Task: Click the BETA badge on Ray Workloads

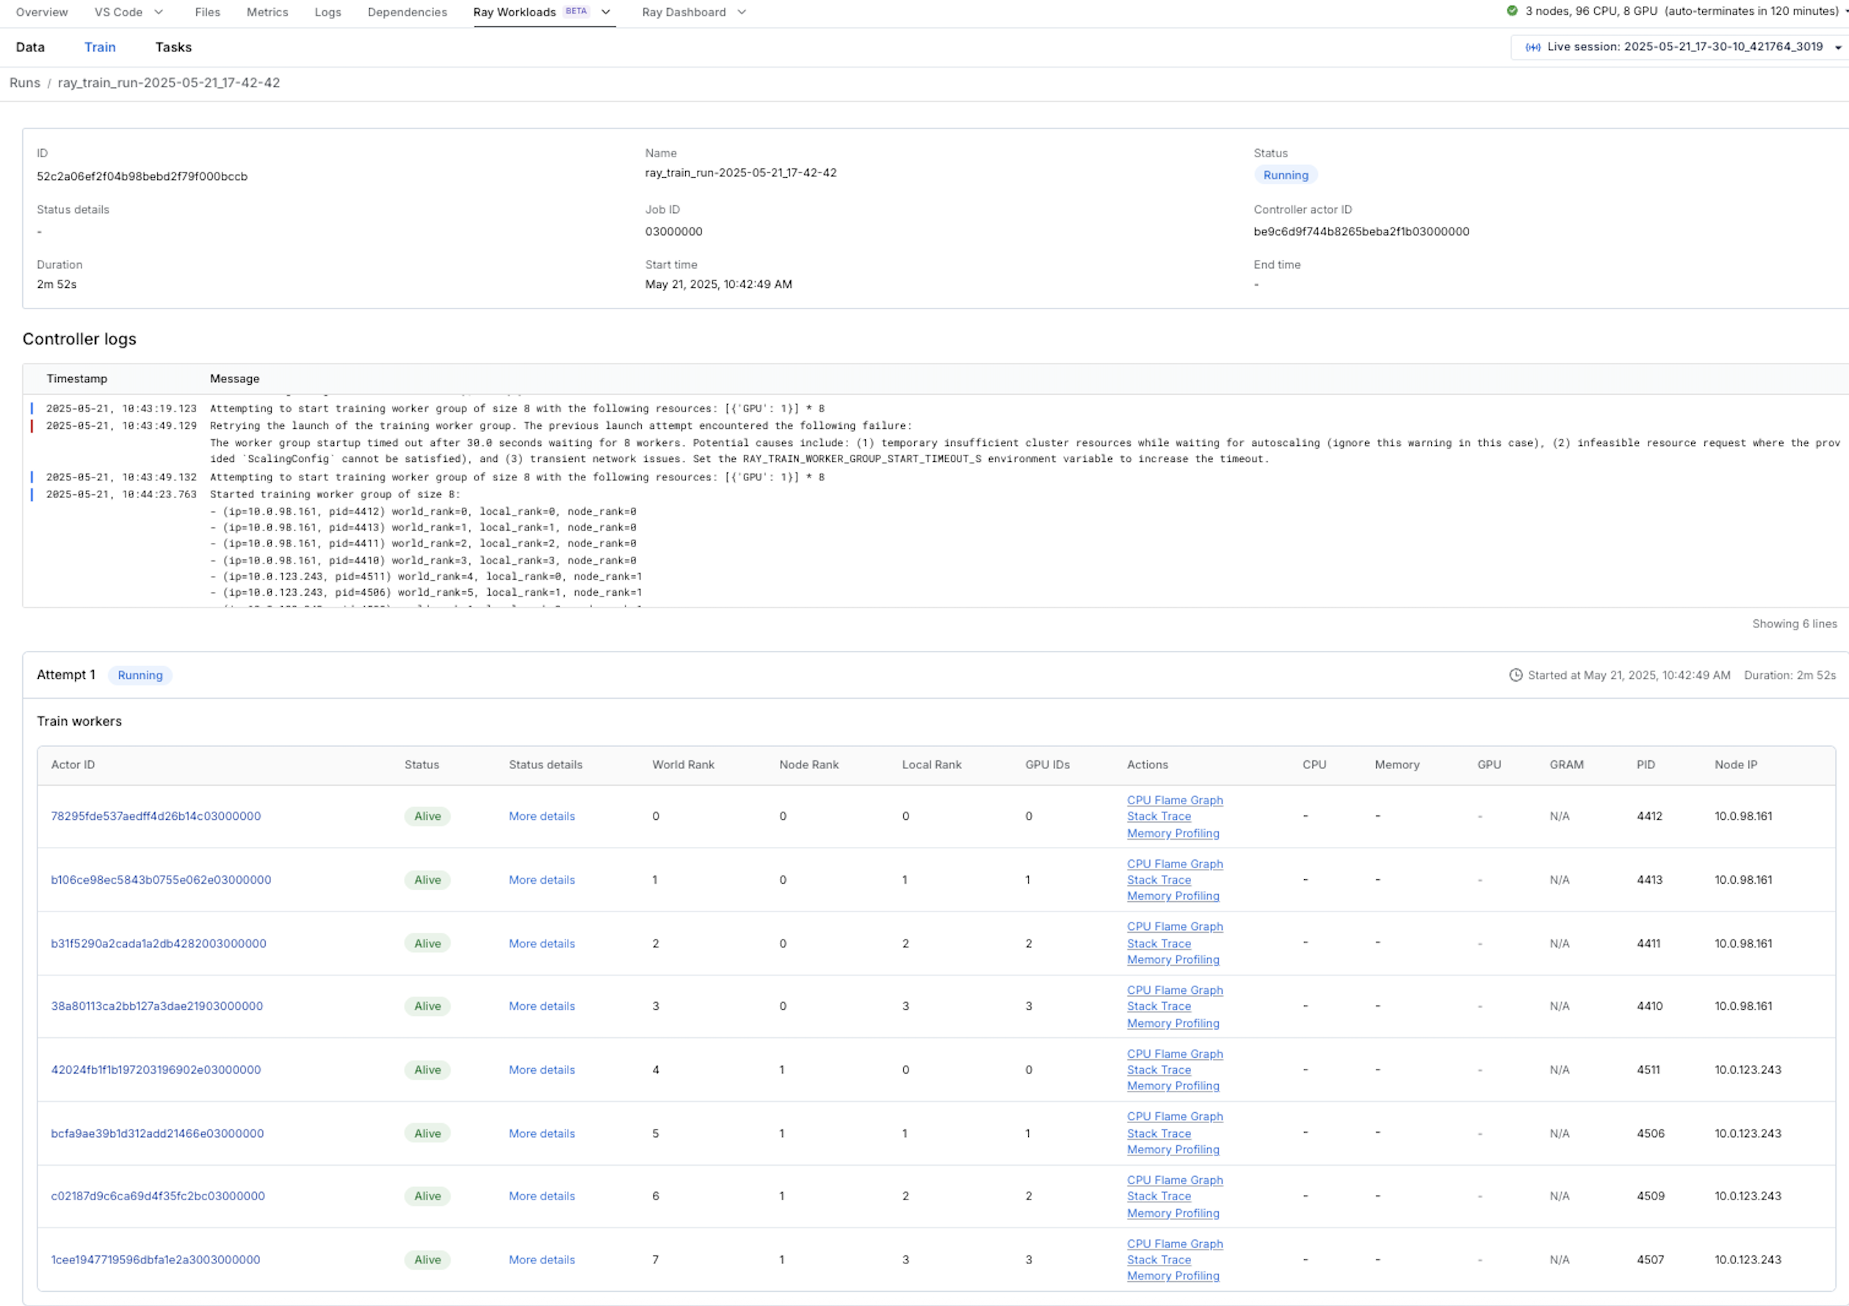Action: tap(576, 11)
